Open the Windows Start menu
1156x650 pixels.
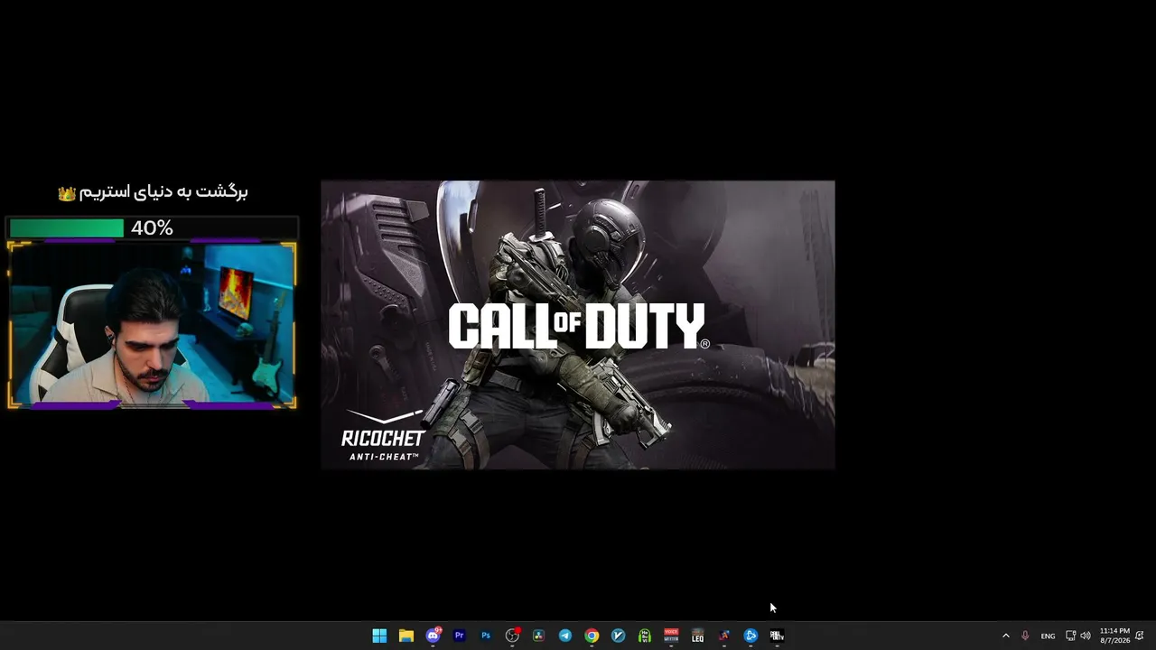[x=379, y=636]
